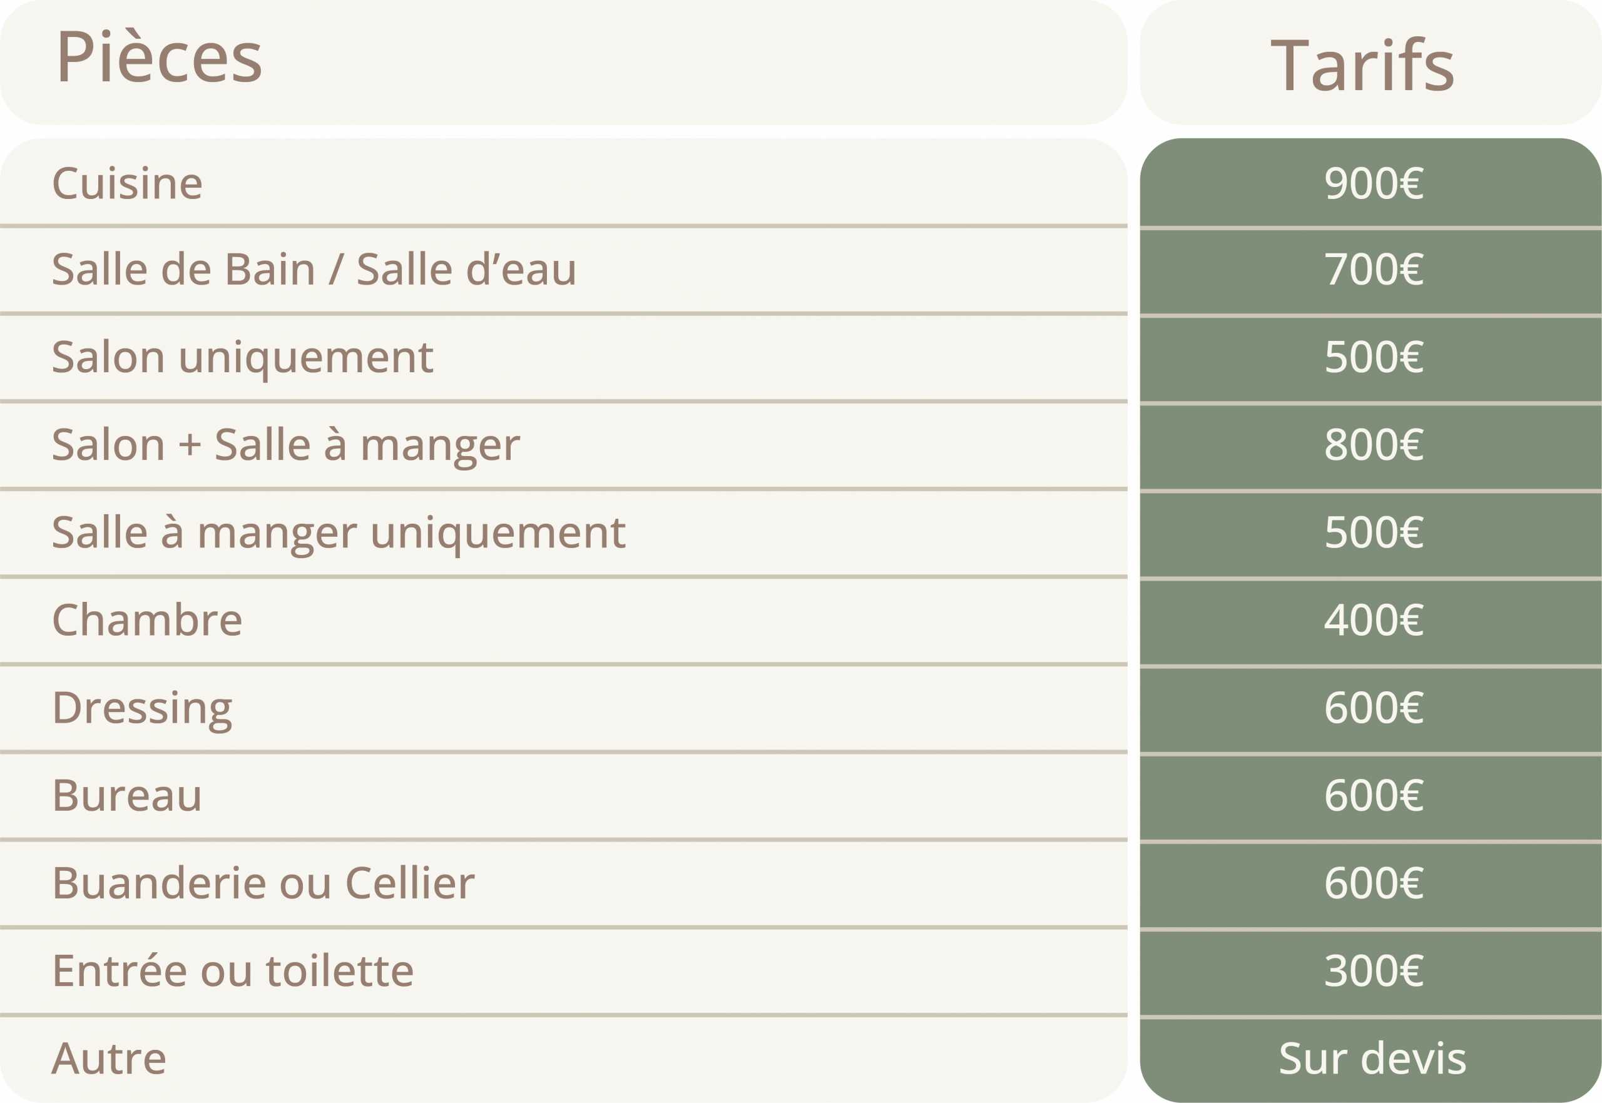Click the Sur devis cell
This screenshot has width=1602, height=1103.
pyautogui.click(x=1372, y=1059)
